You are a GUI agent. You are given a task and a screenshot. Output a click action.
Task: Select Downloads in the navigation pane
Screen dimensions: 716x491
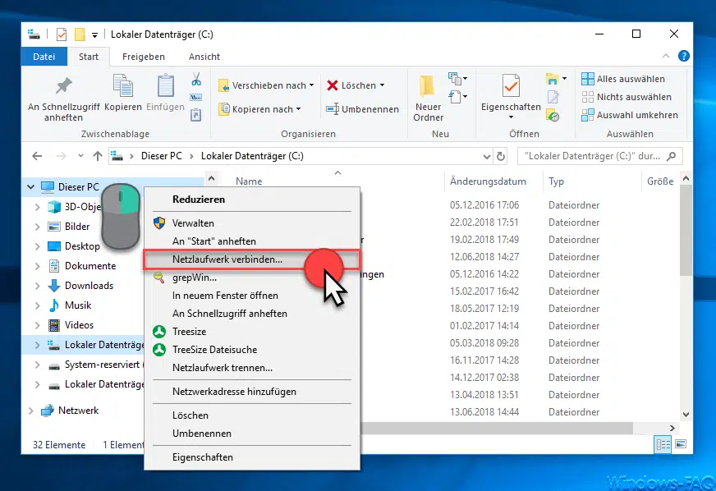tap(89, 286)
